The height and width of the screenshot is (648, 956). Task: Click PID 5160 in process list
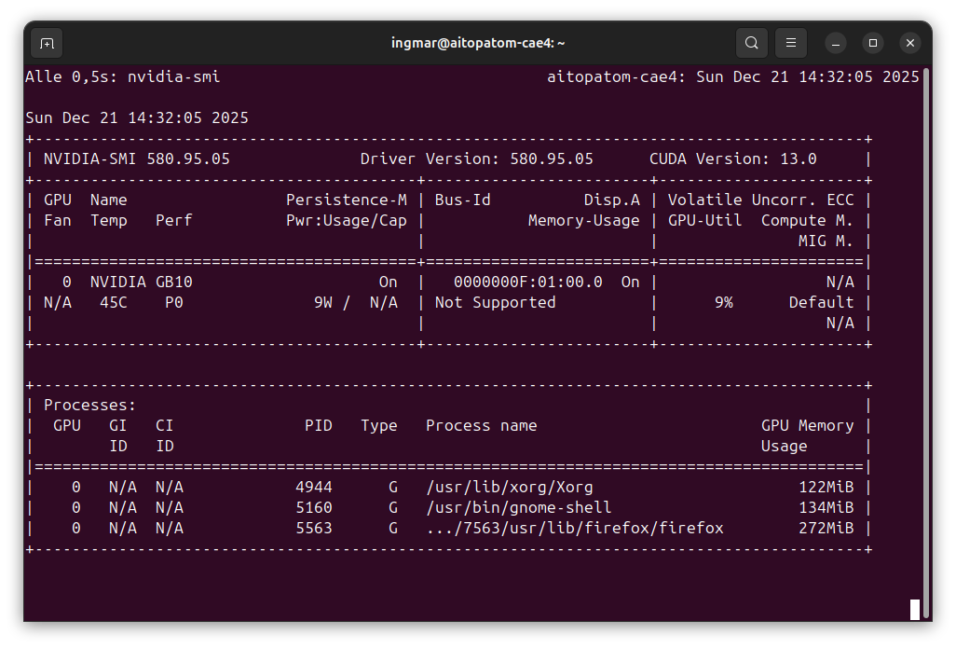(314, 507)
